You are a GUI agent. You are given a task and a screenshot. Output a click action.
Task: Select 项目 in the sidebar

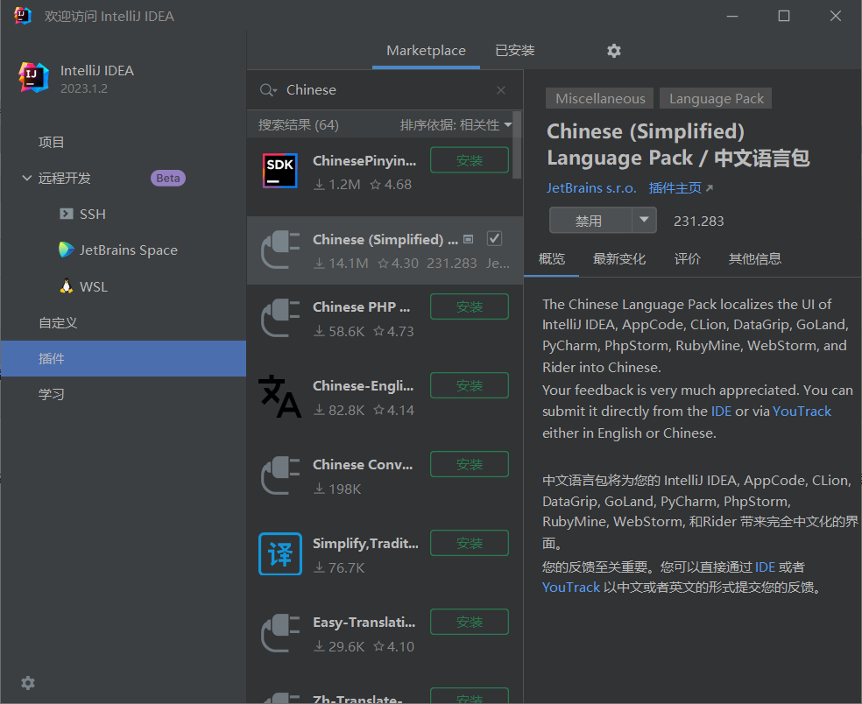(x=51, y=143)
